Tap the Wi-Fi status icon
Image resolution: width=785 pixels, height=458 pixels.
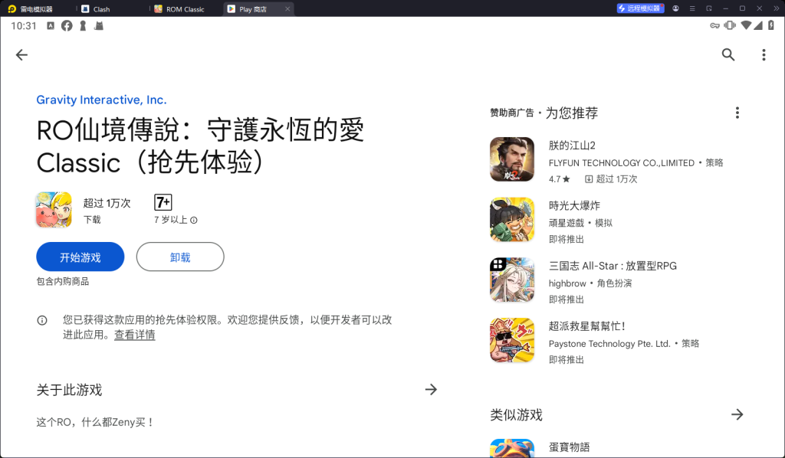746,25
